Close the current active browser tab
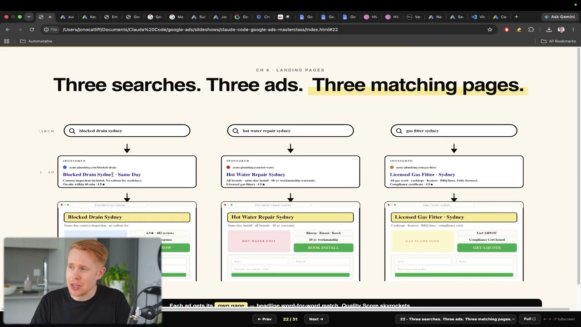Screen dimensions: 581x327 pos(50,17)
